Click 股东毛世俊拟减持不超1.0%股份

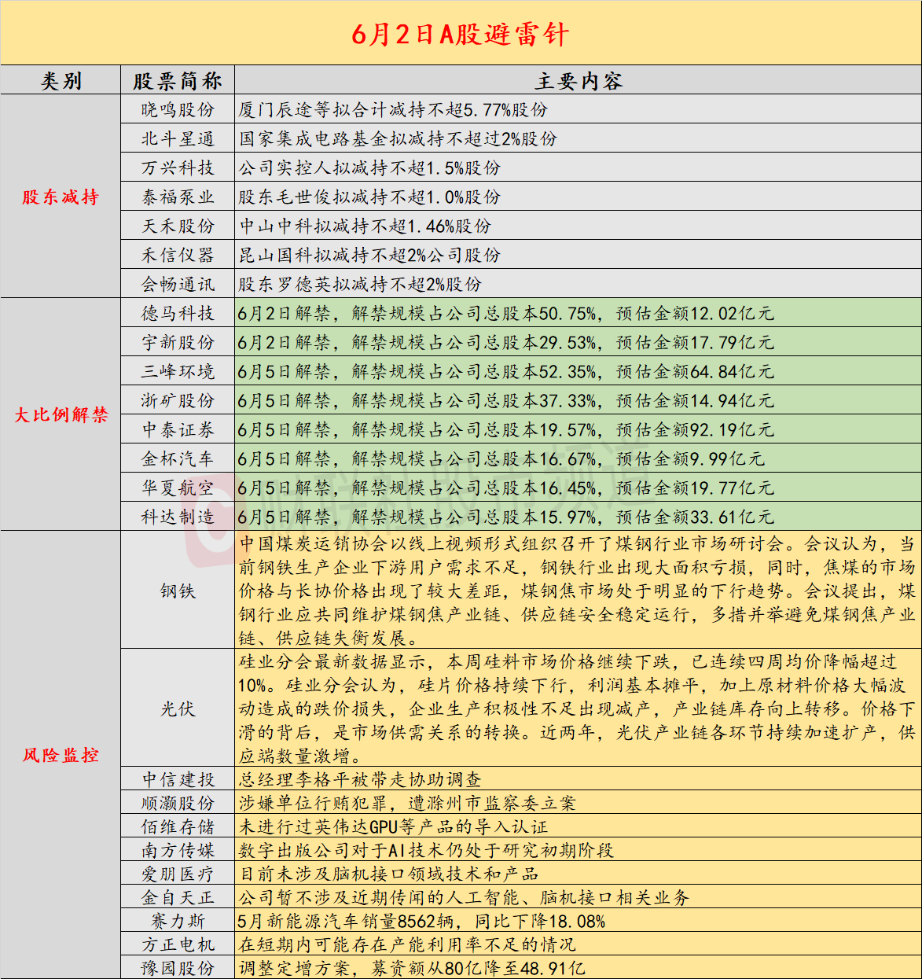[x=369, y=197]
